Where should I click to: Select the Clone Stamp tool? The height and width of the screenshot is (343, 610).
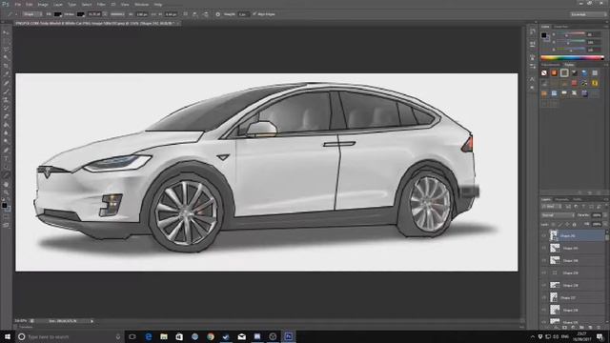[6, 100]
